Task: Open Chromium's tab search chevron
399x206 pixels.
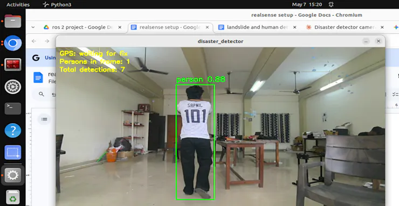Action: [33, 27]
